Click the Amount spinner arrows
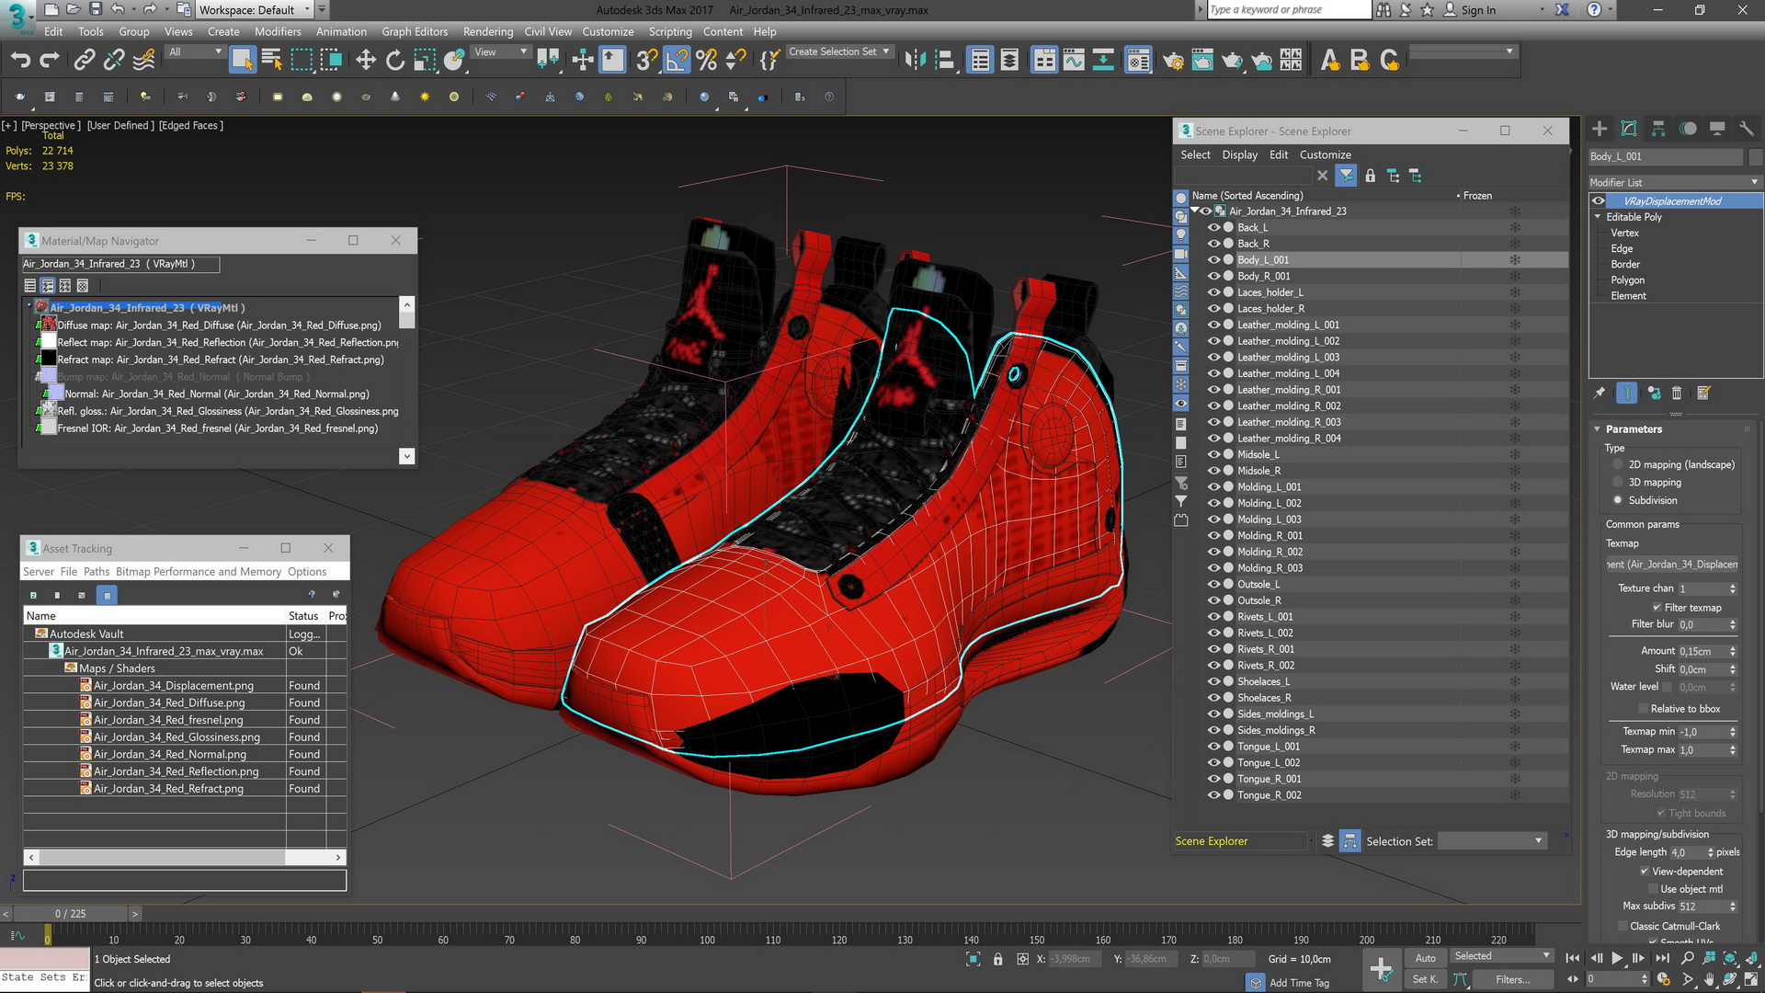Viewport: 1765px width, 993px height. pos(1733,650)
